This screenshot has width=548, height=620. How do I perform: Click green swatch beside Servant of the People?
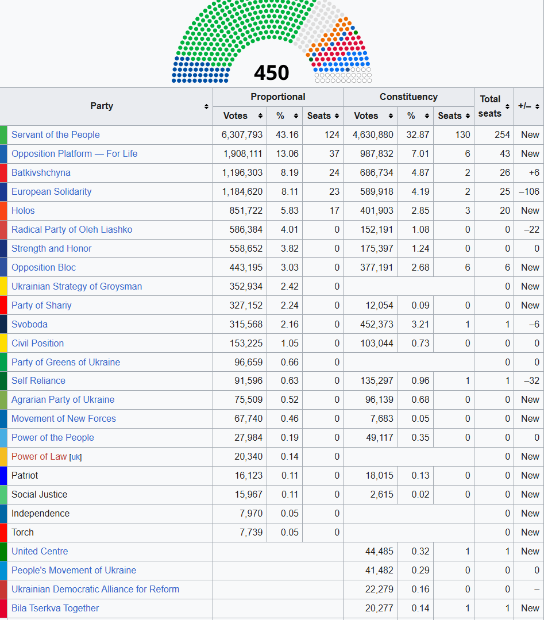point(3,135)
